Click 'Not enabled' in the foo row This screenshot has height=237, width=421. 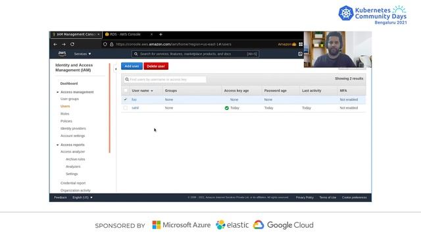coord(349,99)
